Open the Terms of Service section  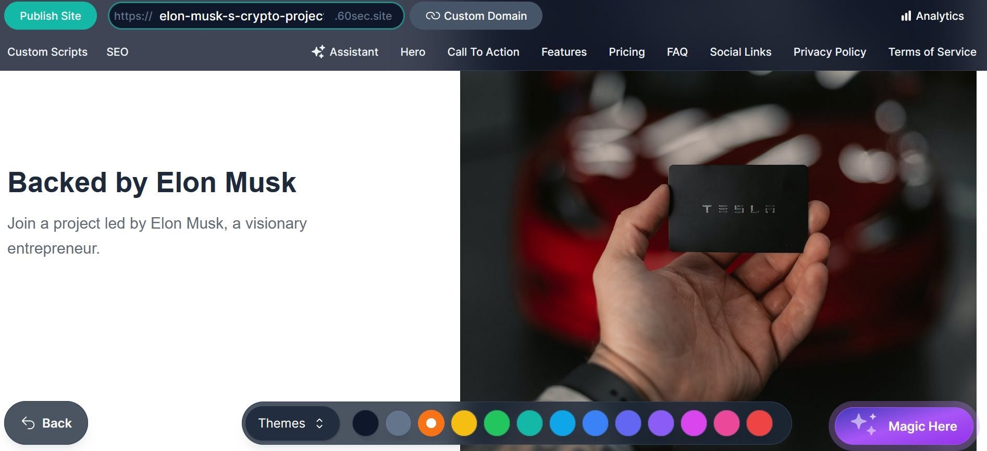(932, 52)
